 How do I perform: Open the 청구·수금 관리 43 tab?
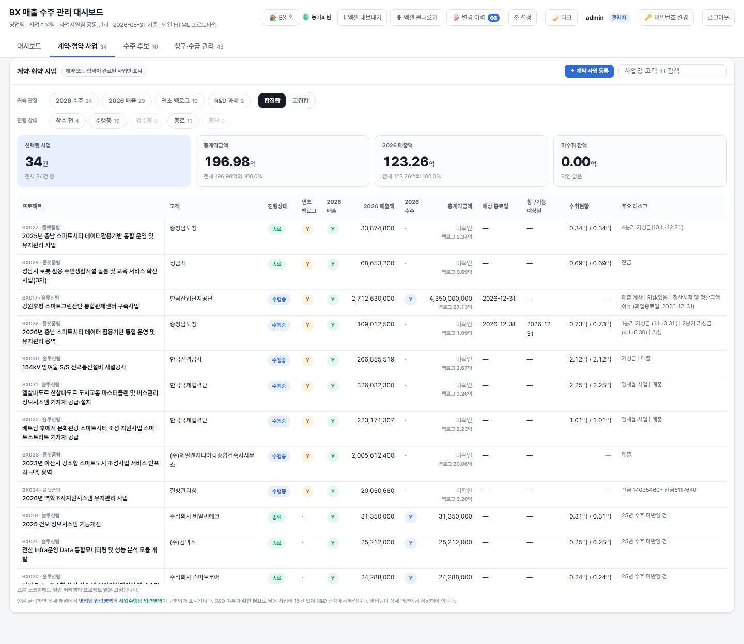(x=199, y=46)
